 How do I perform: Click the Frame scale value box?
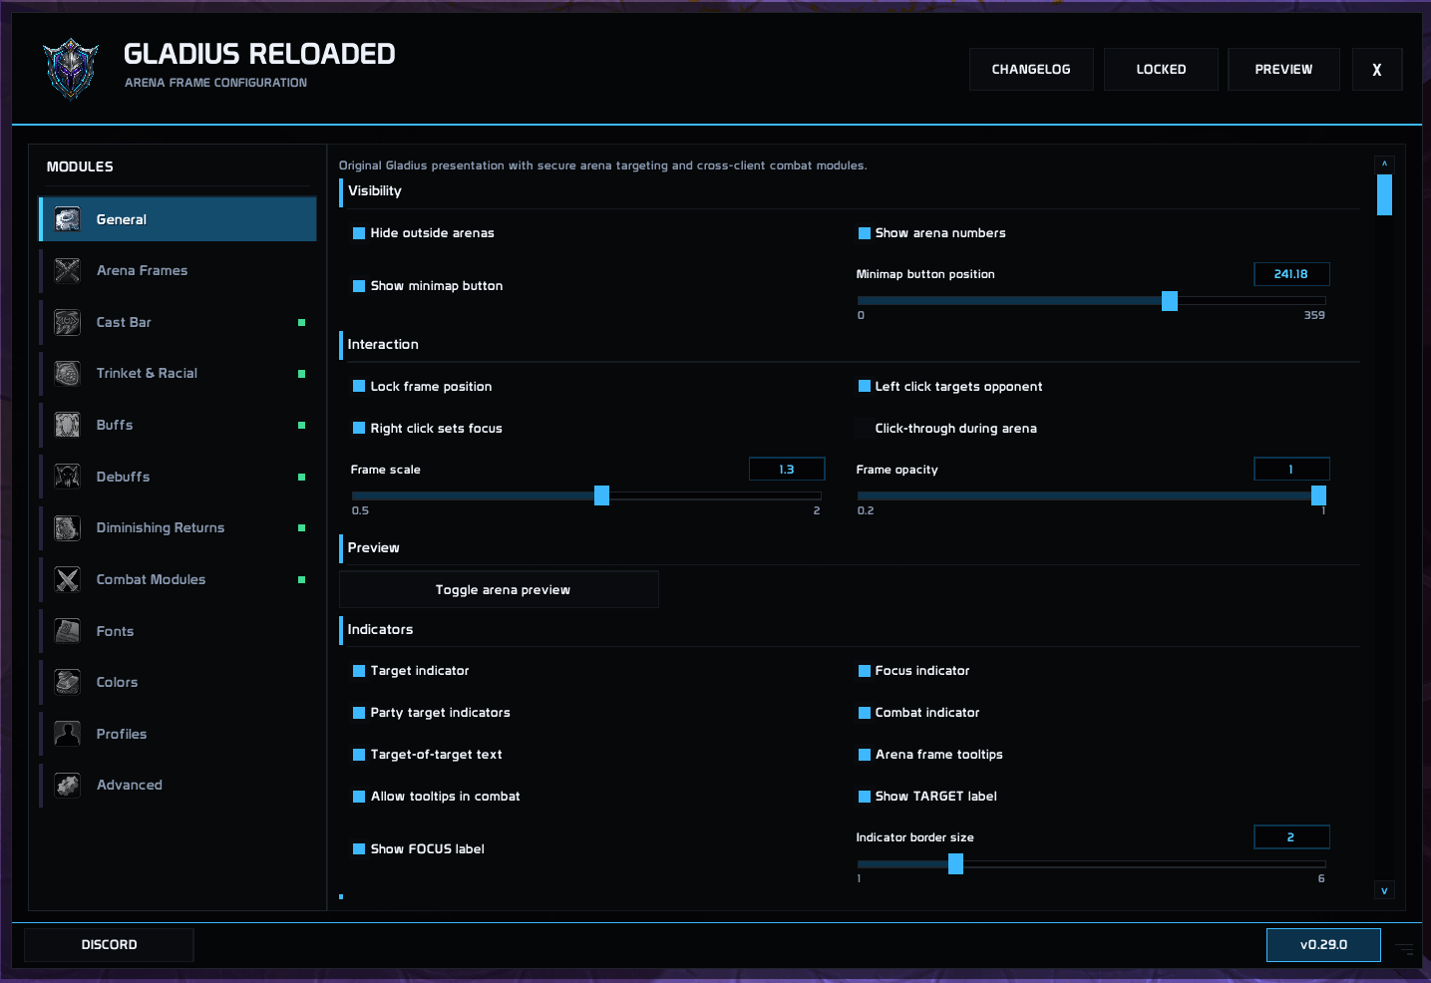point(787,470)
